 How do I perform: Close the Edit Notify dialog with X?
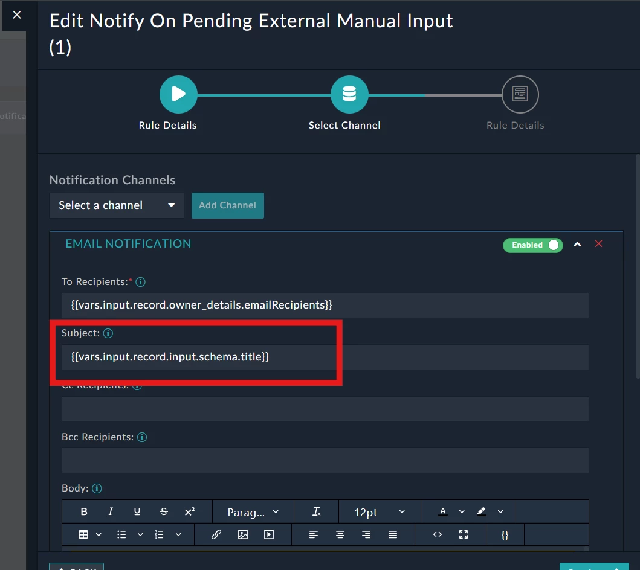(x=17, y=14)
